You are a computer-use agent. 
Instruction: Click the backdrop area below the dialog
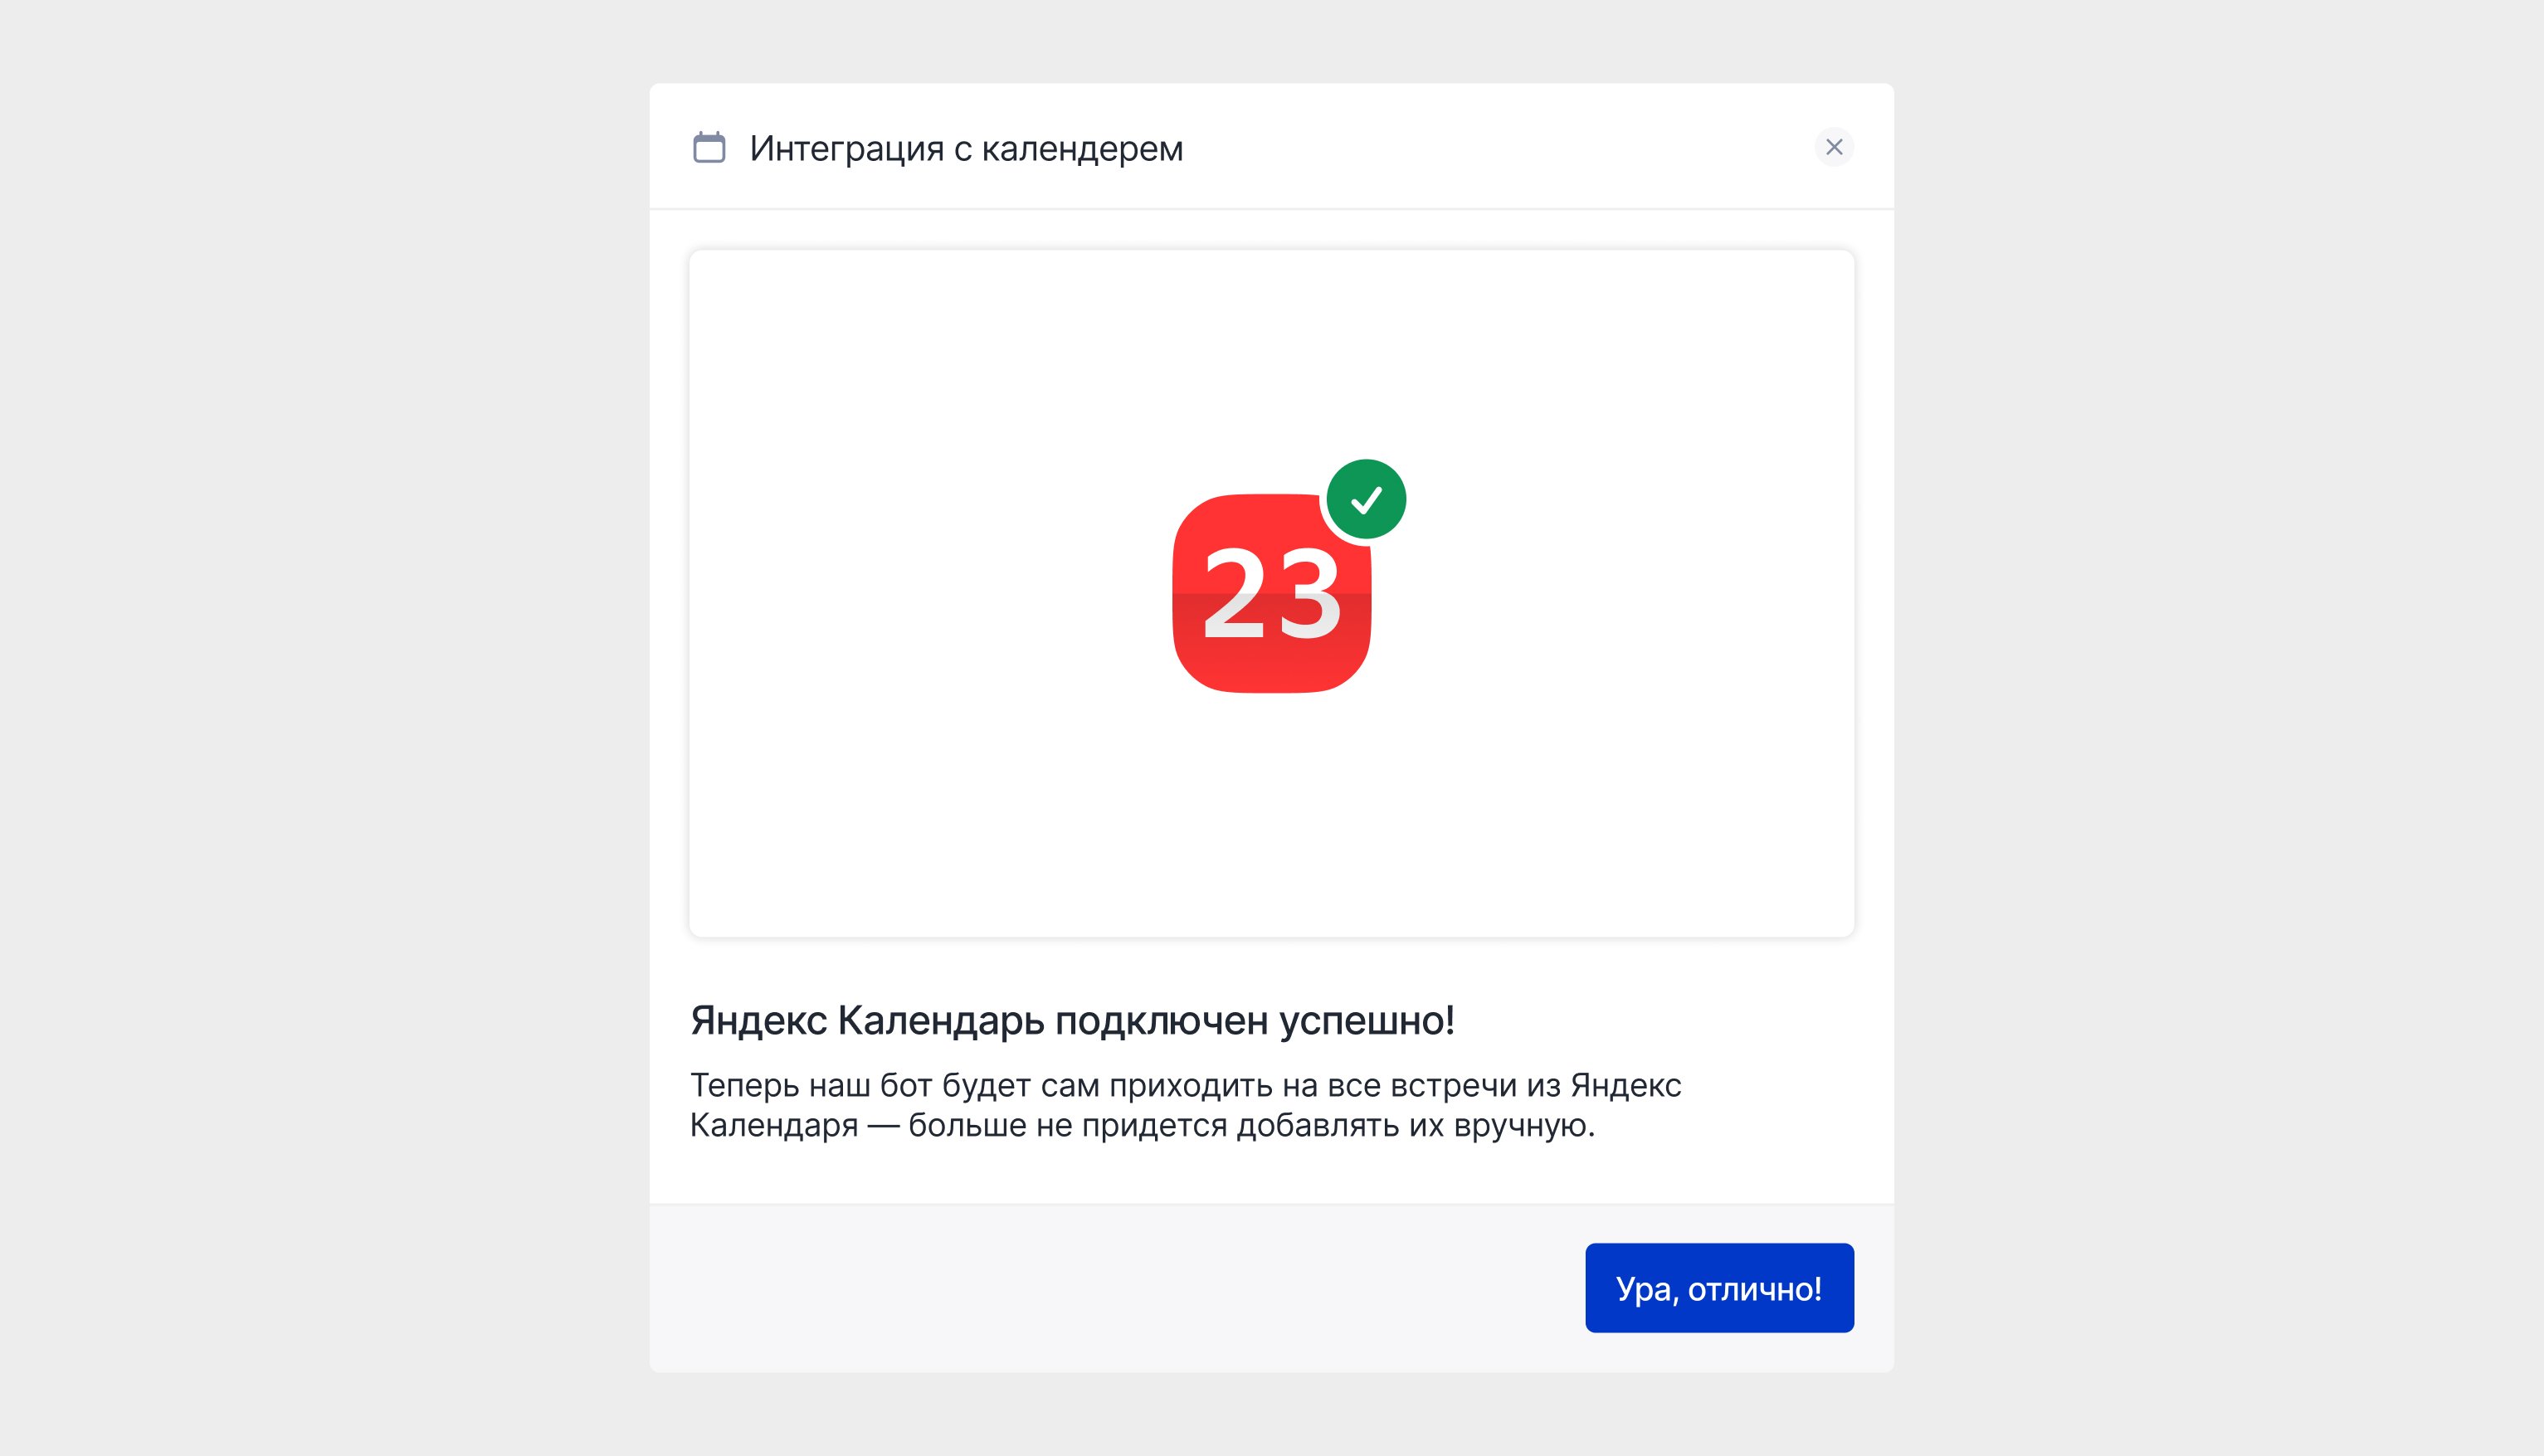tap(1270, 1415)
